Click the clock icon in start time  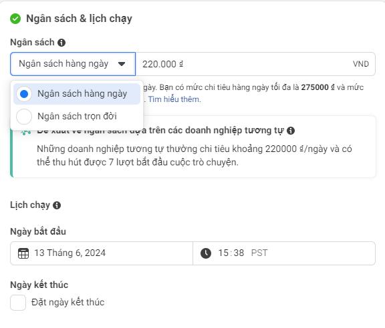pos(206,253)
